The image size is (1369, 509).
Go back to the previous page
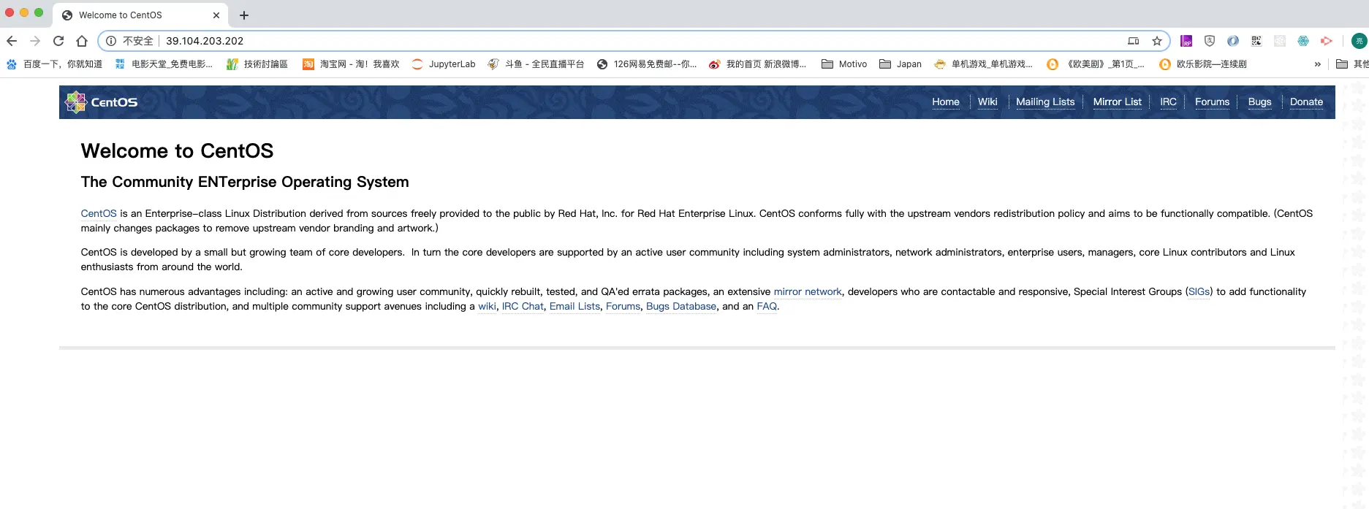pyautogui.click(x=12, y=41)
